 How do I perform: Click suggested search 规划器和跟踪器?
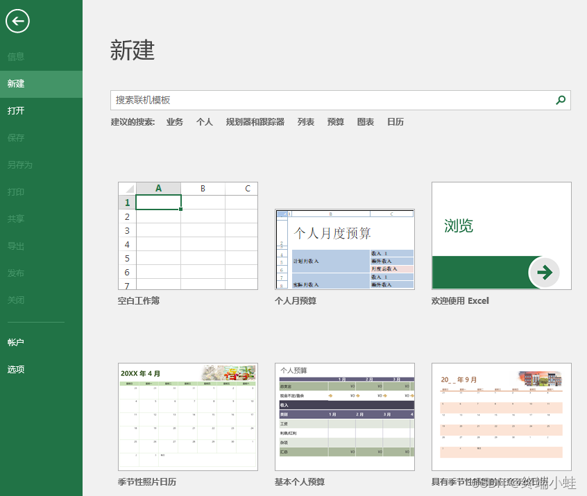coord(255,122)
